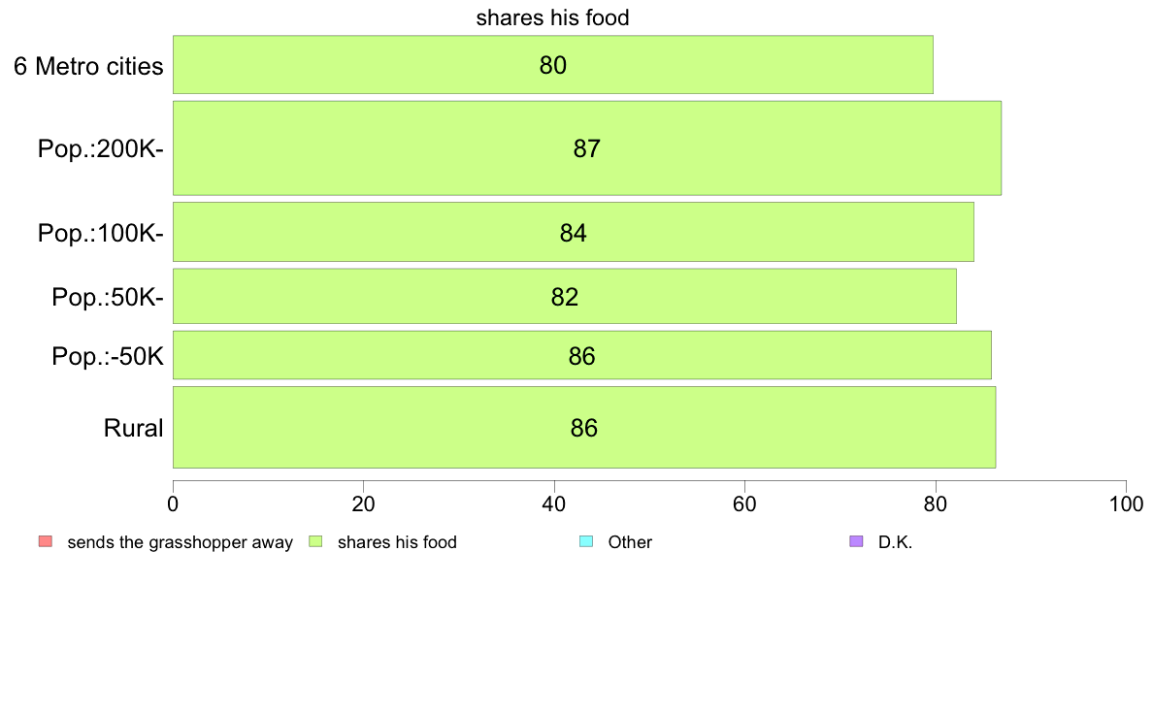Click the 40 tick label on the x-axis
Viewport: 1153px width, 714px height.
554,503
